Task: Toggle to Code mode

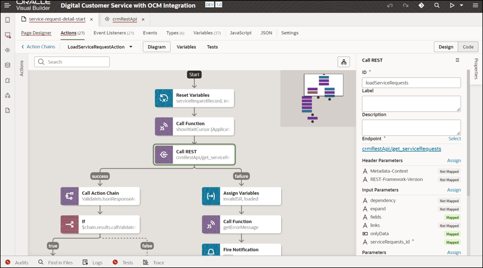Action: pyautogui.click(x=468, y=47)
